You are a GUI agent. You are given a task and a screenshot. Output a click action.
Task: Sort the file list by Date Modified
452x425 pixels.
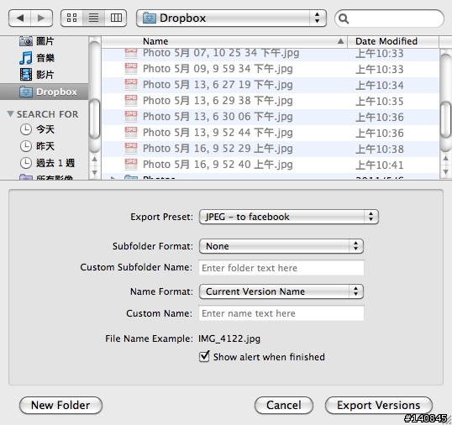(x=393, y=41)
